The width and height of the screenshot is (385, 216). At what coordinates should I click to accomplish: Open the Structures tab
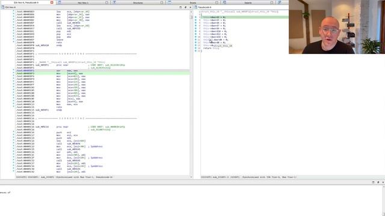[x=138, y=2]
